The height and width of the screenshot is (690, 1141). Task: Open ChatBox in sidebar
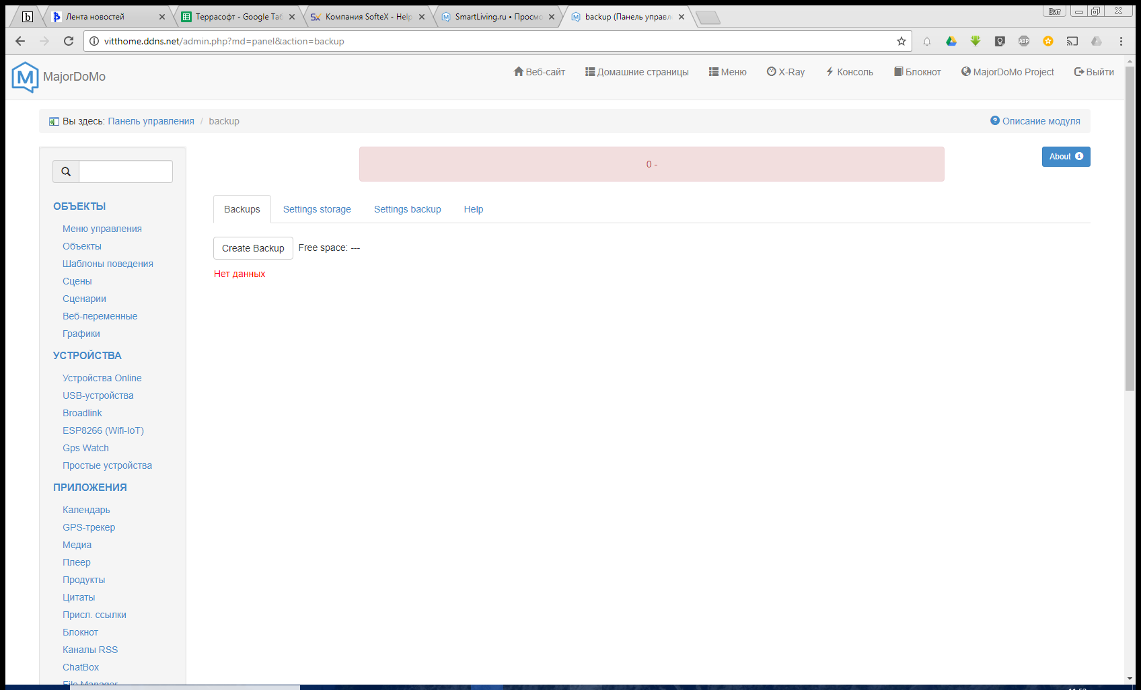[x=81, y=667]
